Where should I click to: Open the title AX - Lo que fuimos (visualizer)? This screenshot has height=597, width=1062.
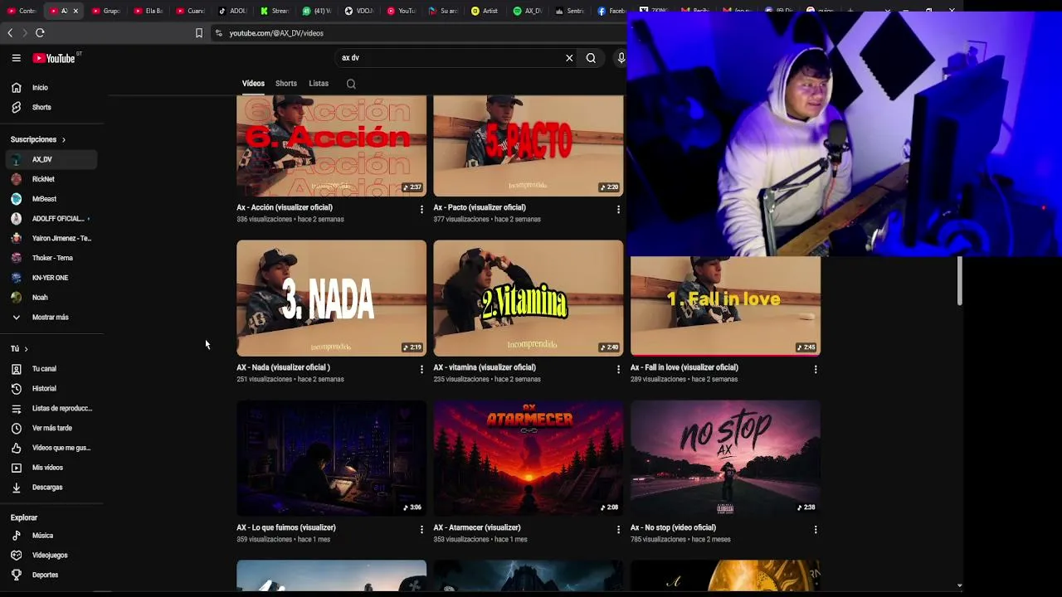(286, 527)
